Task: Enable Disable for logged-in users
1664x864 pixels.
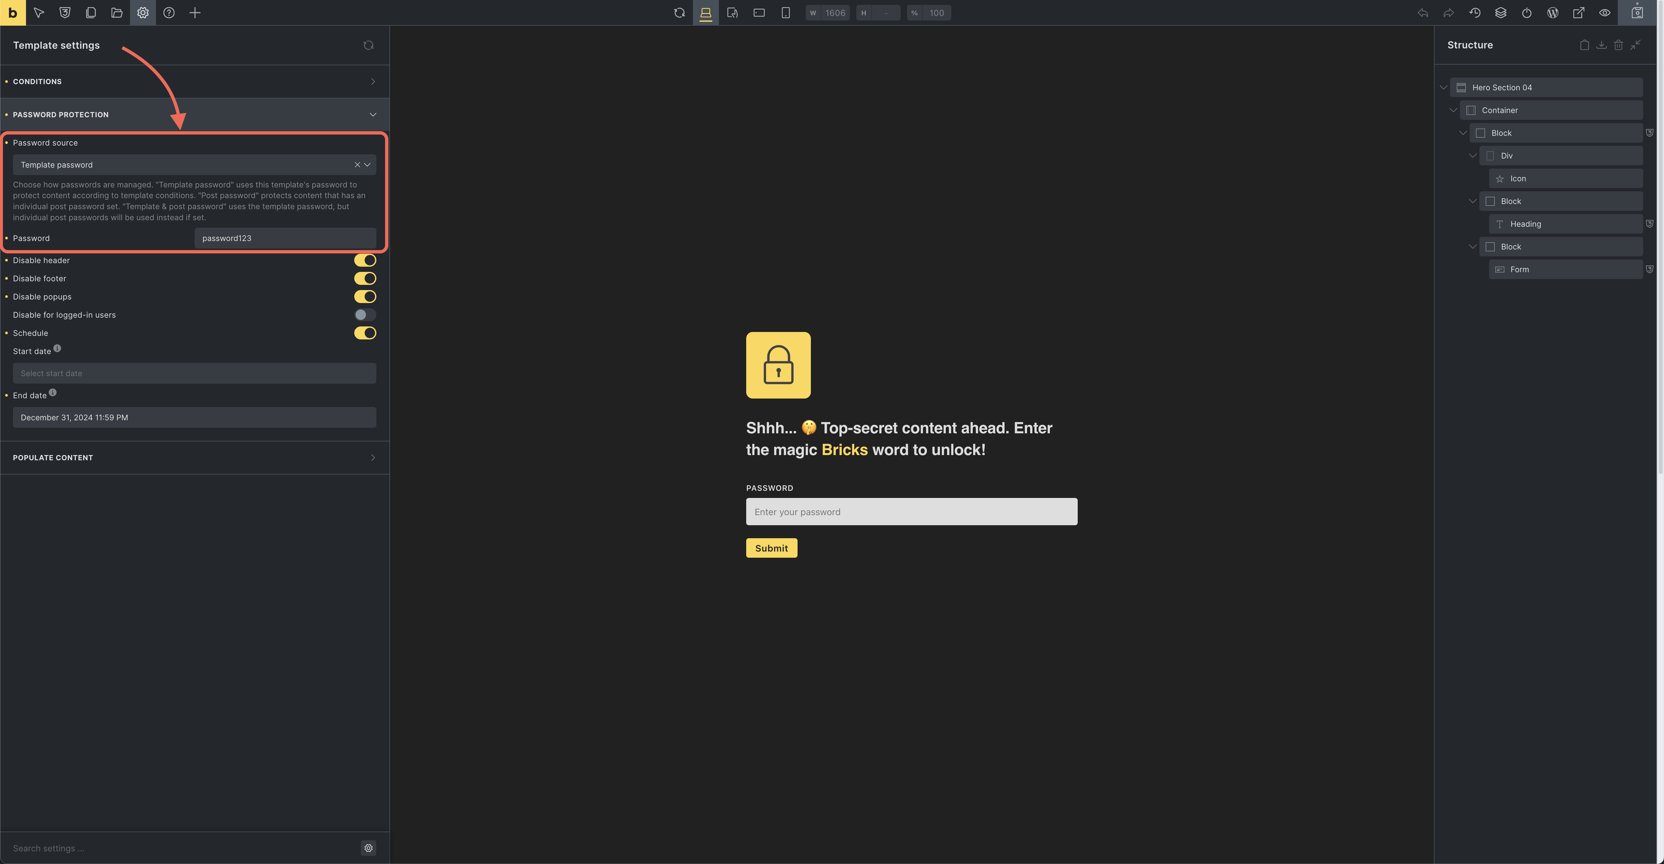Action: tap(365, 315)
